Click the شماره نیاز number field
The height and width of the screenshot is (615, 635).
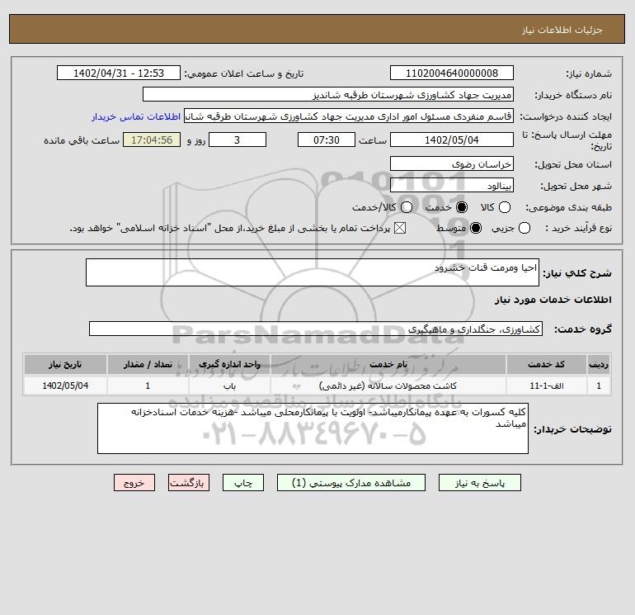click(x=452, y=73)
